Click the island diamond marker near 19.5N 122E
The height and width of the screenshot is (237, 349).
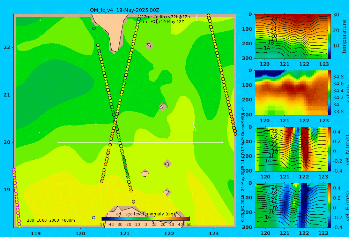coord(167,164)
